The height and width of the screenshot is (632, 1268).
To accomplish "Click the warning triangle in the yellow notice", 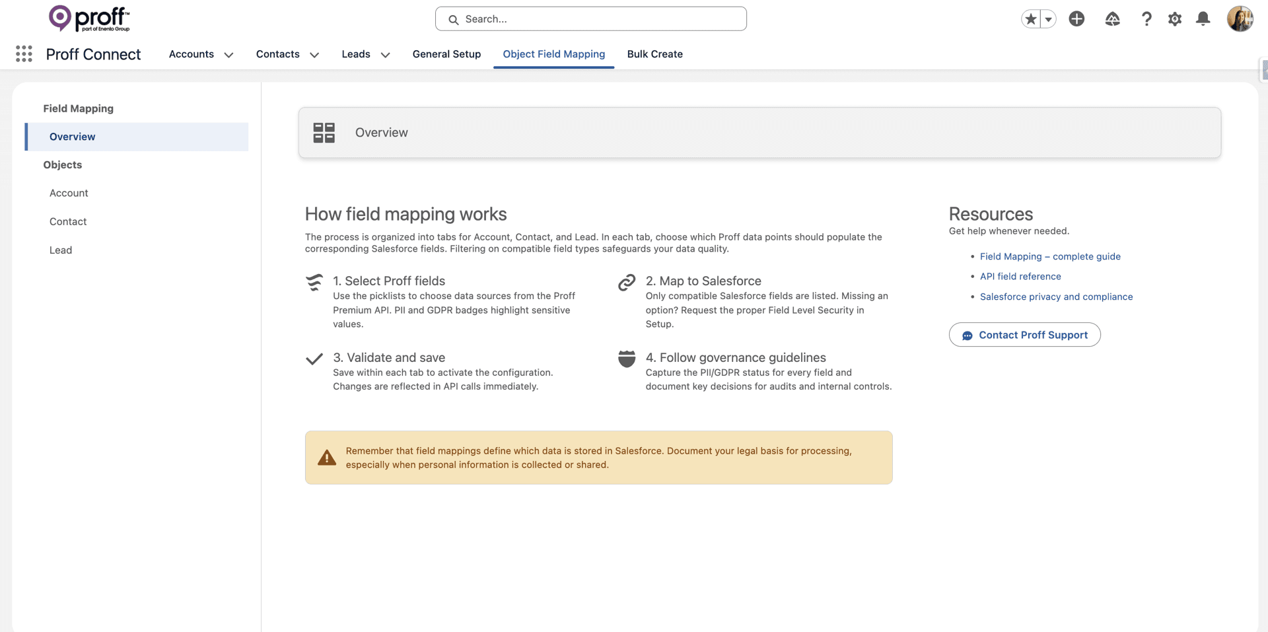I will tap(327, 457).
